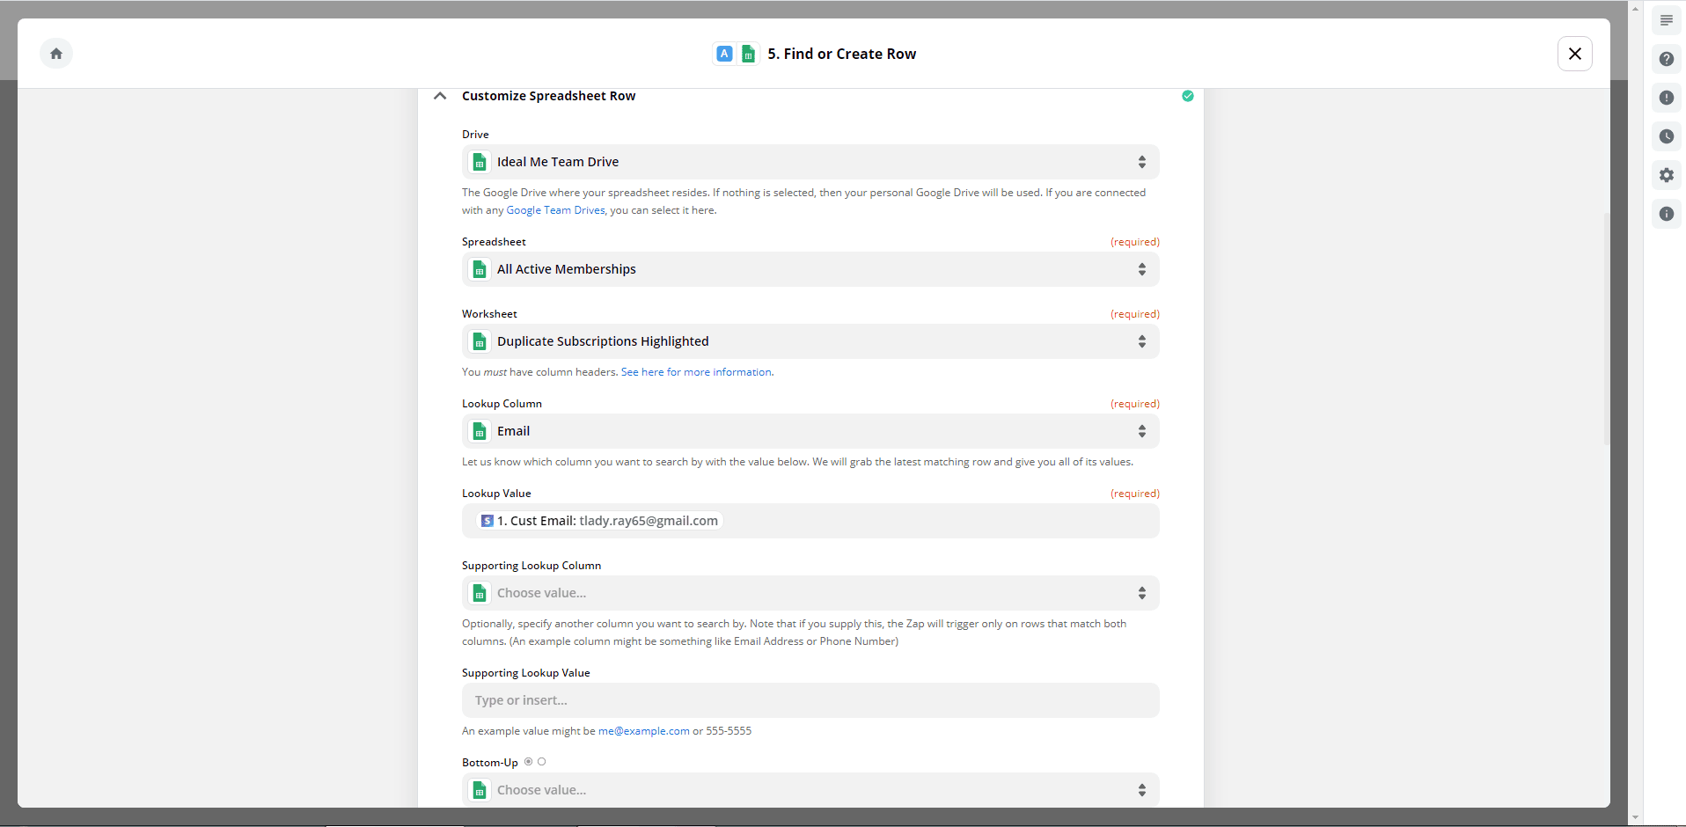Click the page scrollbar down arrow
Viewport: 1686px width, 827px height.
click(1635, 817)
